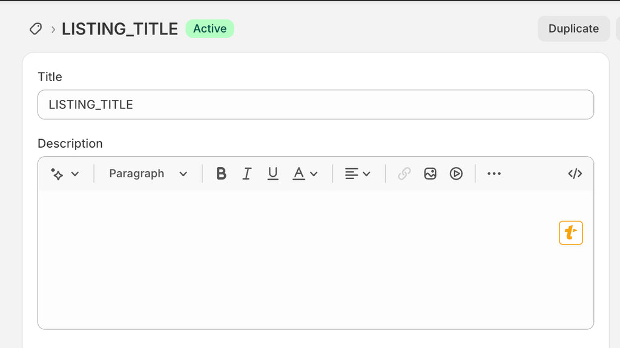Click the insert link icon
This screenshot has height=348, width=620.
pyautogui.click(x=404, y=174)
